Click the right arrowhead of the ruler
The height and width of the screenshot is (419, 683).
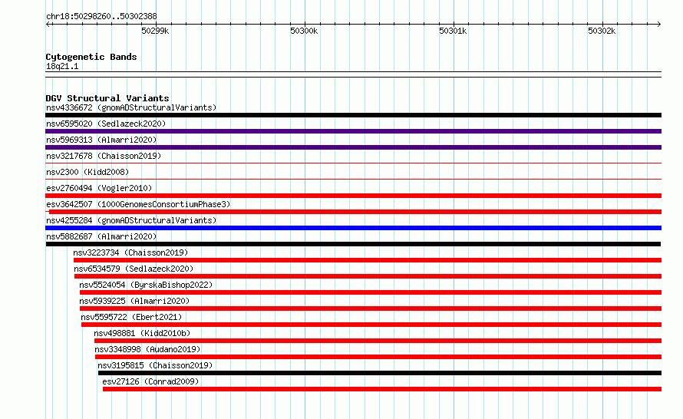point(659,25)
